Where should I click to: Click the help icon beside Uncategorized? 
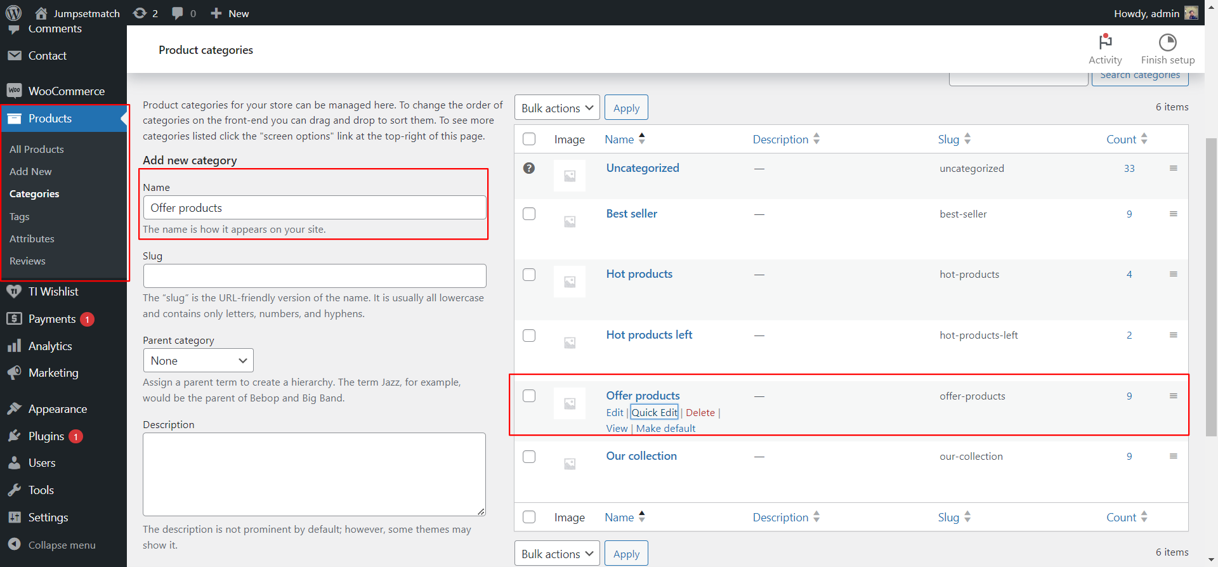pyautogui.click(x=529, y=168)
